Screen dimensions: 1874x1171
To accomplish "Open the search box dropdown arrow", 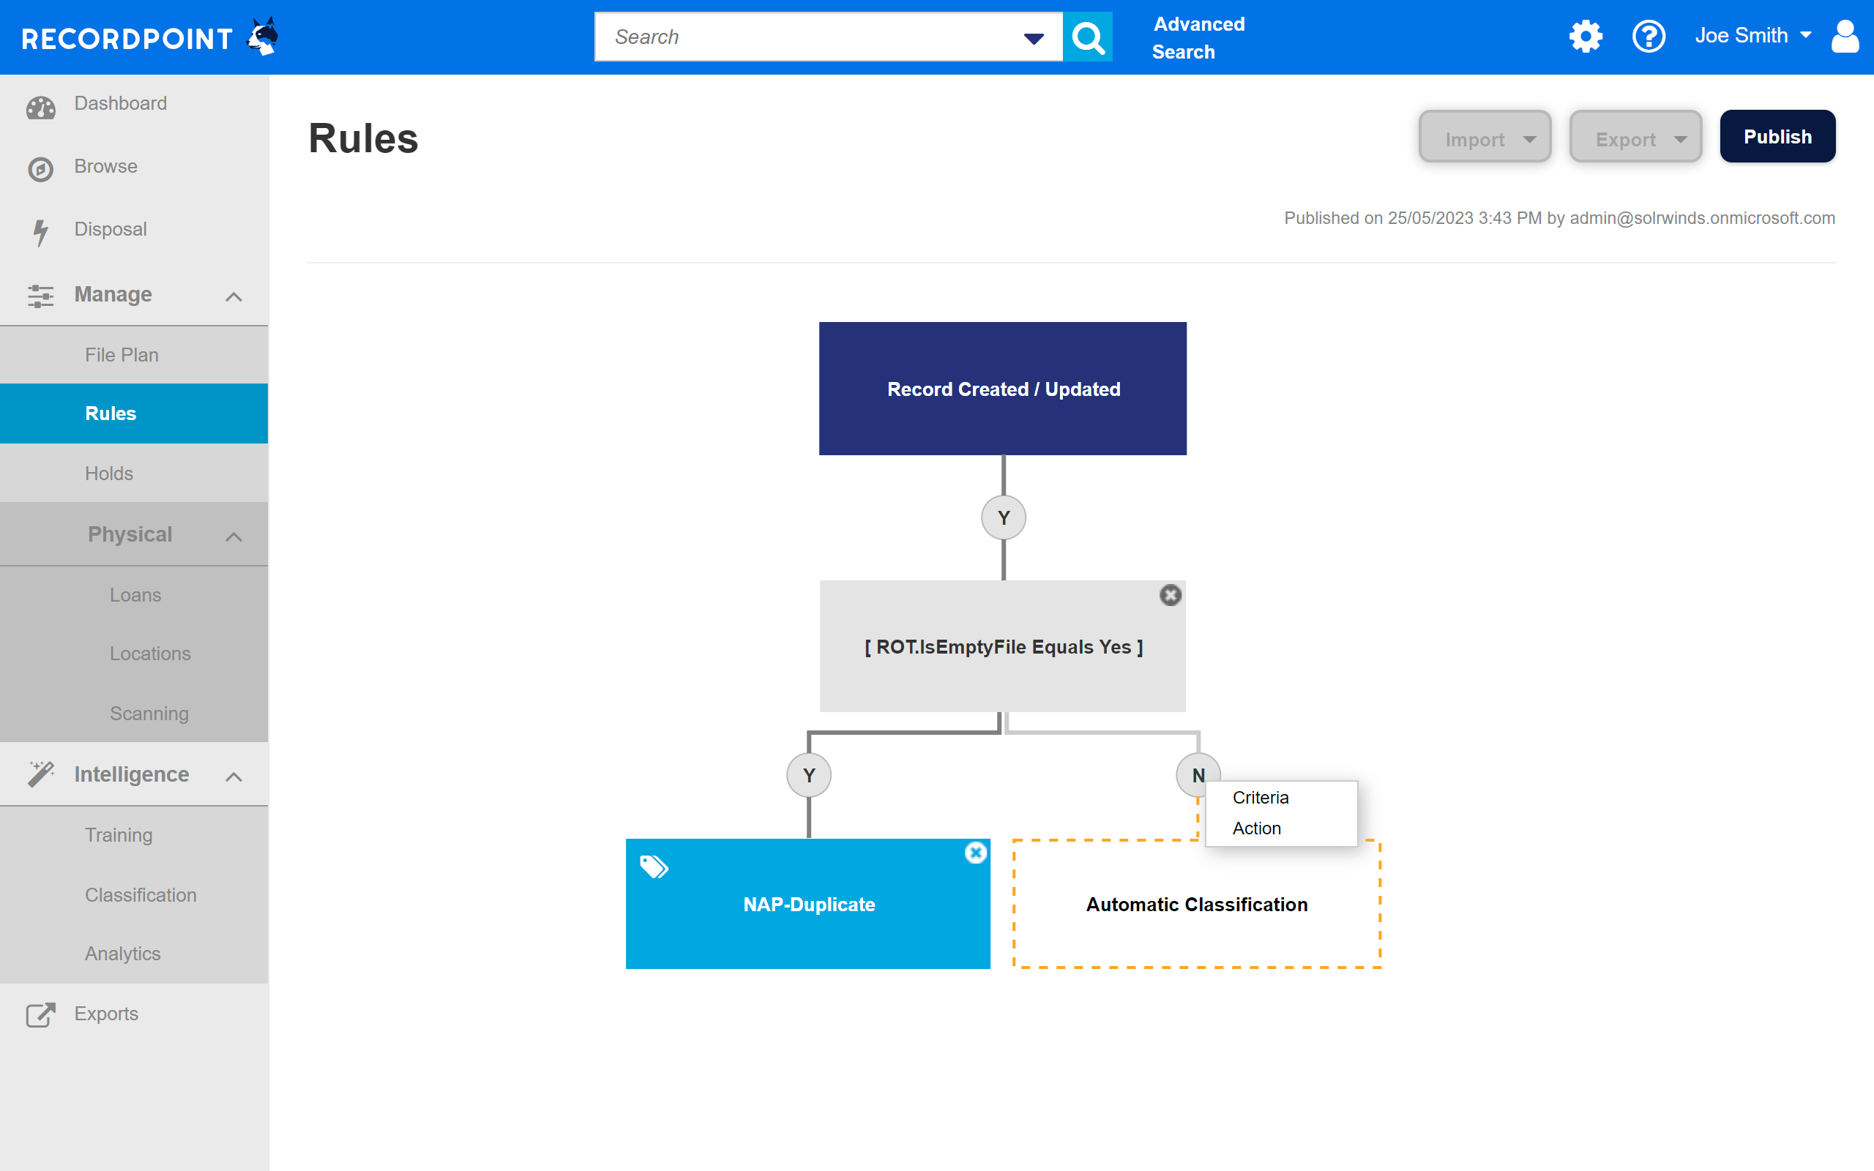I will pyautogui.click(x=1033, y=38).
